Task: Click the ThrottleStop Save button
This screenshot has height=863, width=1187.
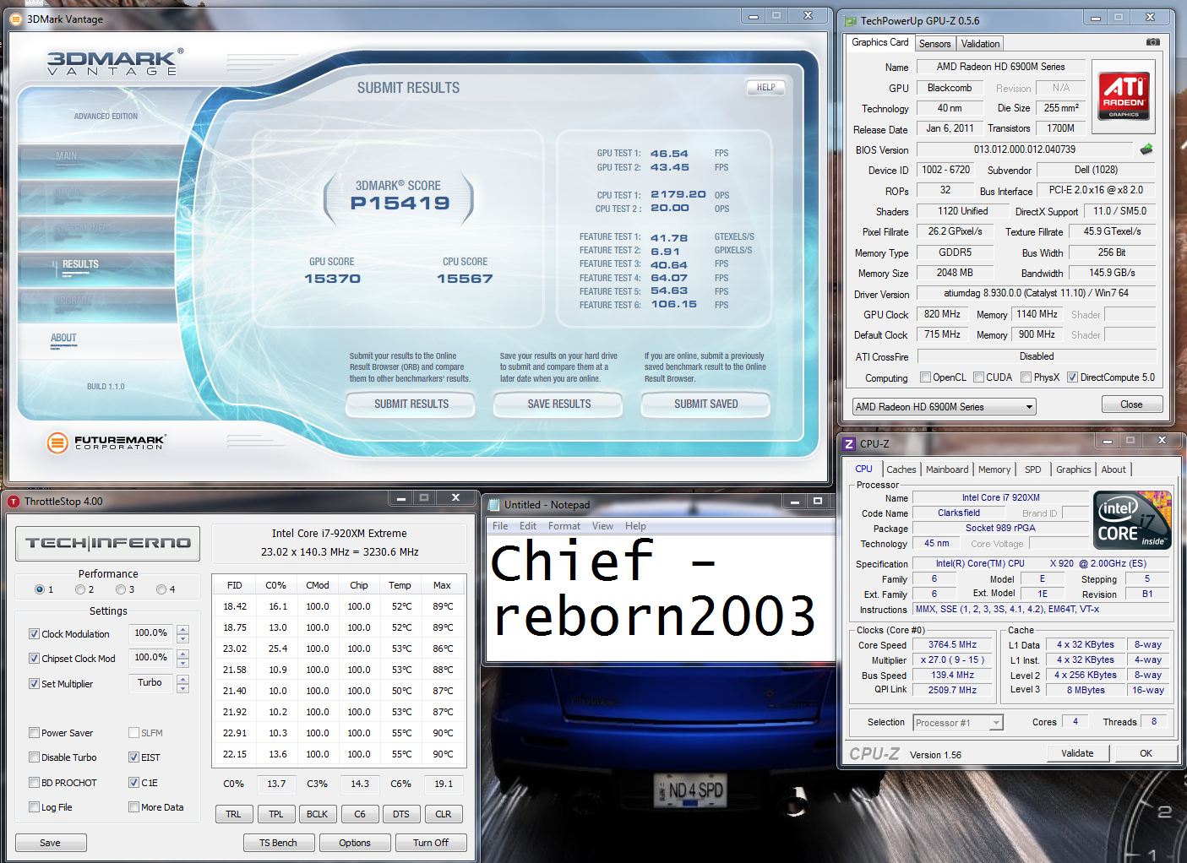Action: (51, 843)
